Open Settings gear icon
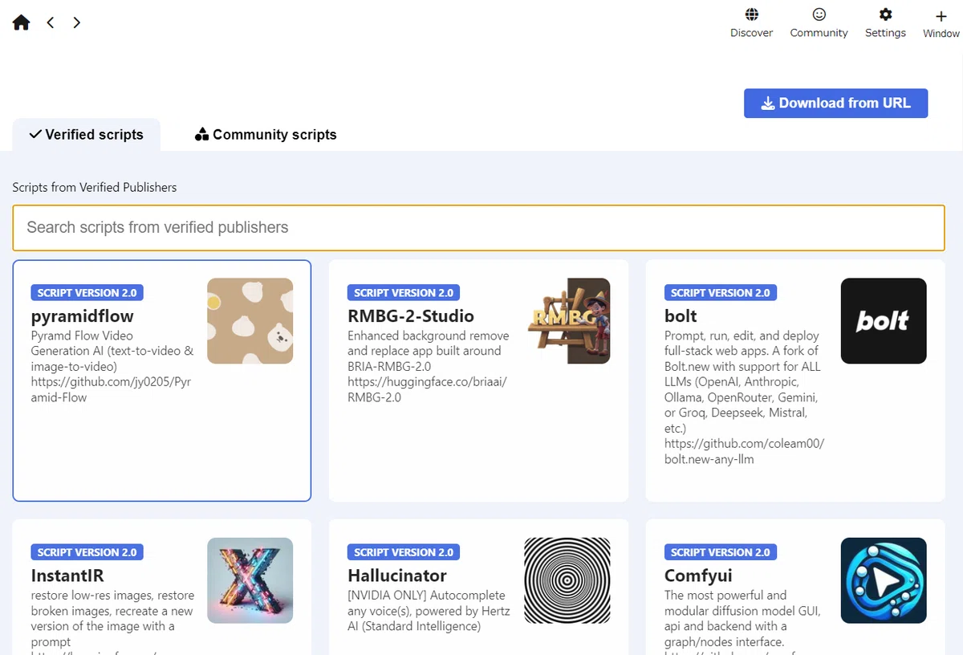The image size is (963, 655). pyautogui.click(x=885, y=14)
